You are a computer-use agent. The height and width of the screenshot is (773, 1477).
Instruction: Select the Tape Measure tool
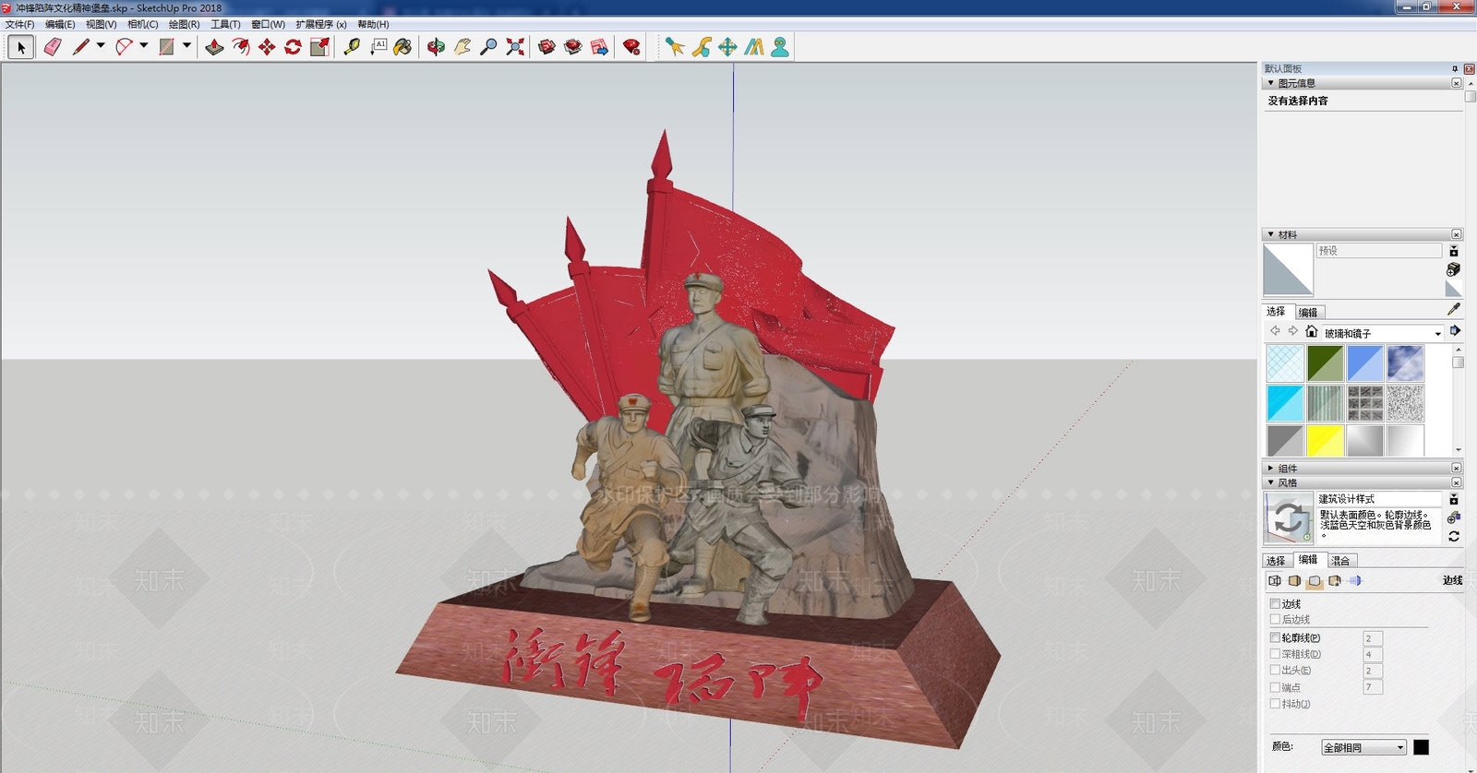352,47
